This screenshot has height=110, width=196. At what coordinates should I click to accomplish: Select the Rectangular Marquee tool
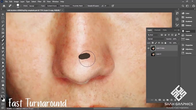pos(3,18)
